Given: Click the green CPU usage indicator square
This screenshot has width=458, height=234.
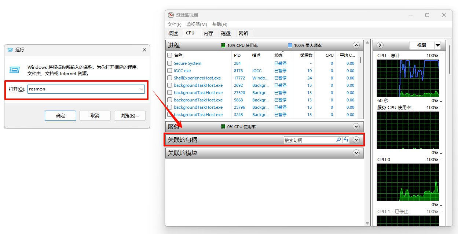Looking at the screenshot, I should [223, 45].
